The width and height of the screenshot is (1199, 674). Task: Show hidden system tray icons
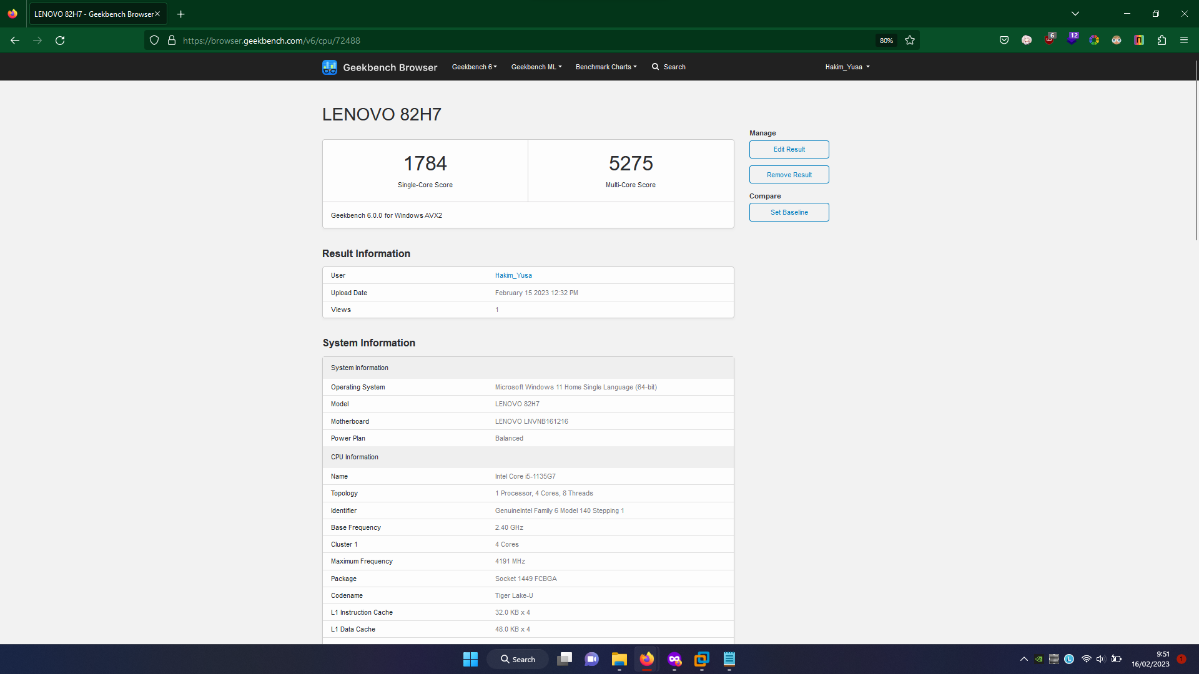pyautogui.click(x=1024, y=659)
